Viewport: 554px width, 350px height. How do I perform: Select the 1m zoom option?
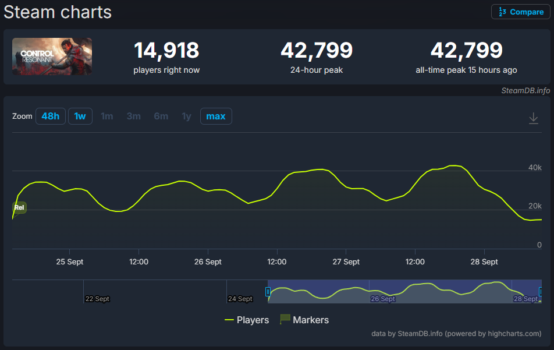(106, 116)
